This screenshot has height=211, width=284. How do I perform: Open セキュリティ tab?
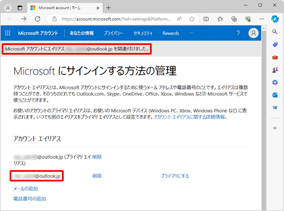coord(143,33)
